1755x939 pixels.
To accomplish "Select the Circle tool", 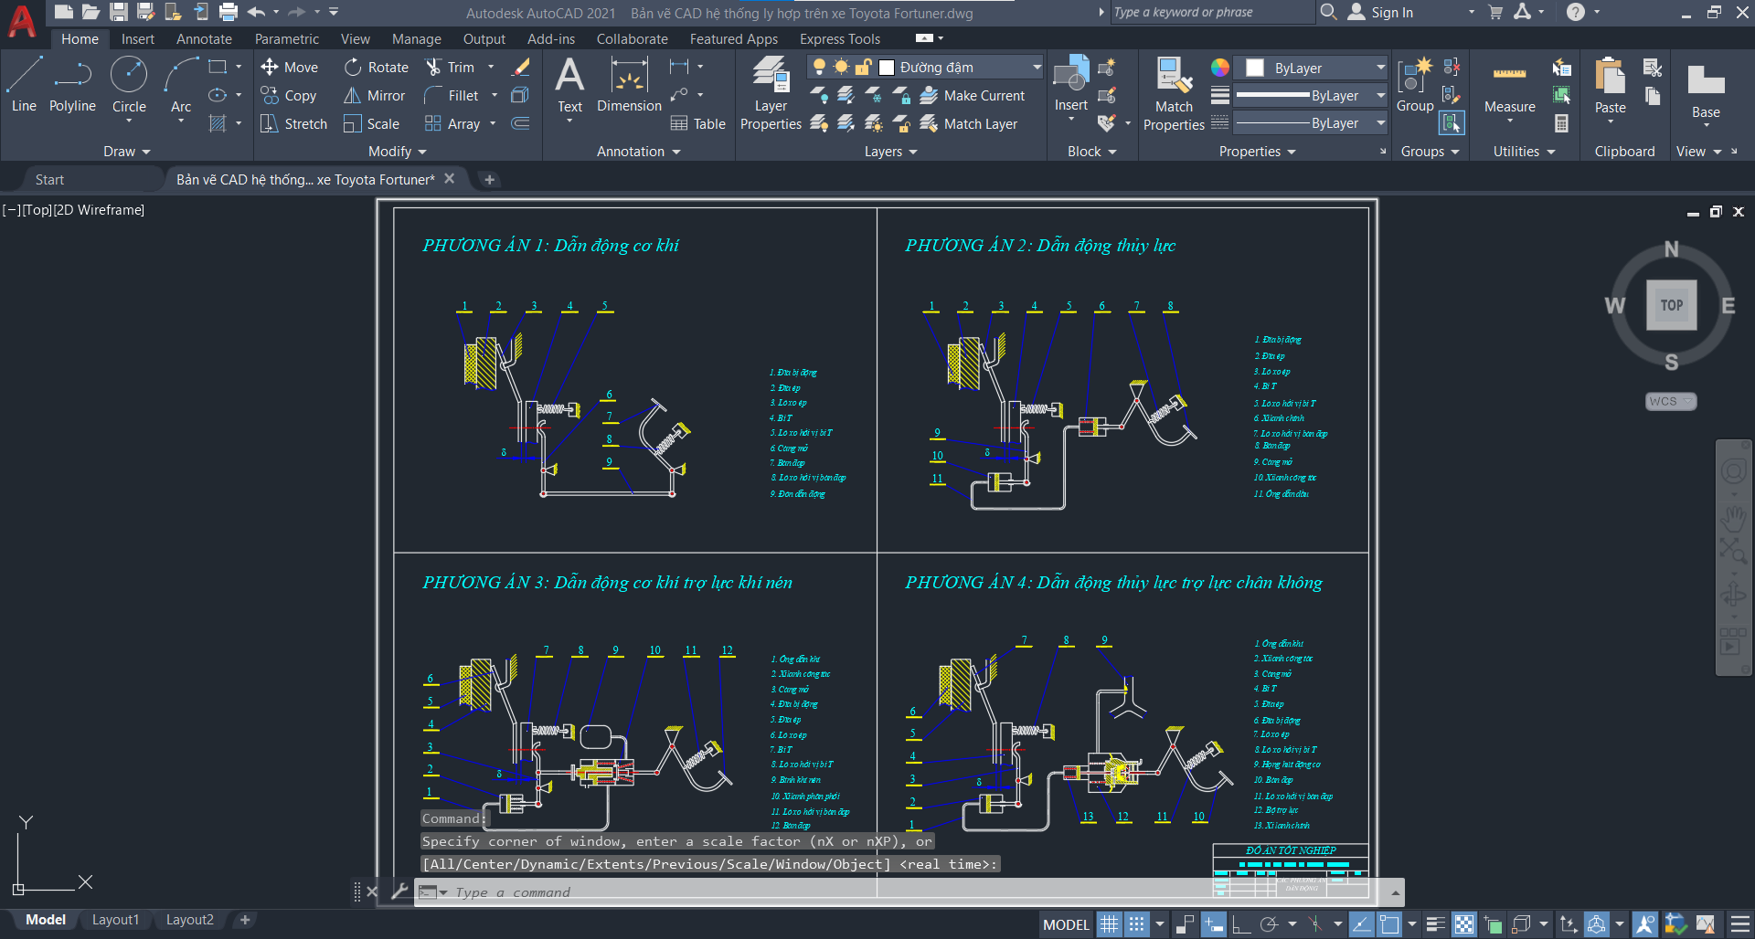I will [x=129, y=84].
